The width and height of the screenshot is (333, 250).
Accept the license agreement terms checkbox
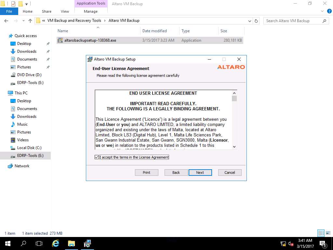pyautogui.click(x=97, y=157)
